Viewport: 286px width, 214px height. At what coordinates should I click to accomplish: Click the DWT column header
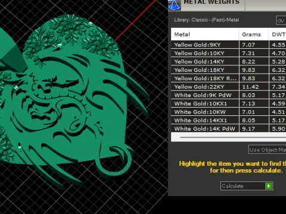tap(278, 34)
